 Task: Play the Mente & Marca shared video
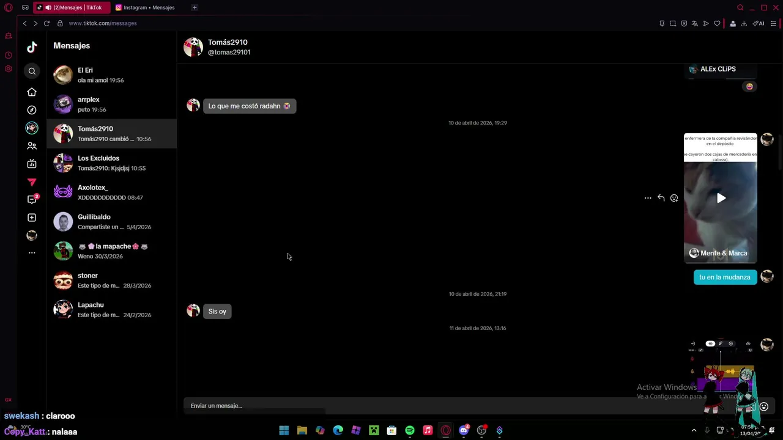click(721, 198)
